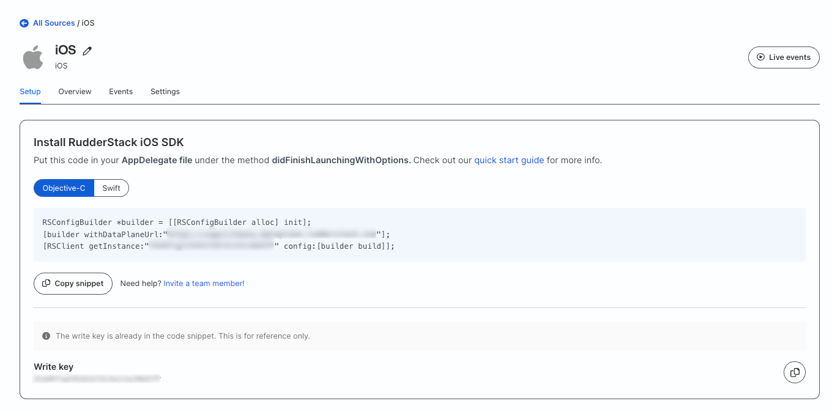Switch to the Events tab
Viewport: 832px width, 412px height.
[x=121, y=92]
